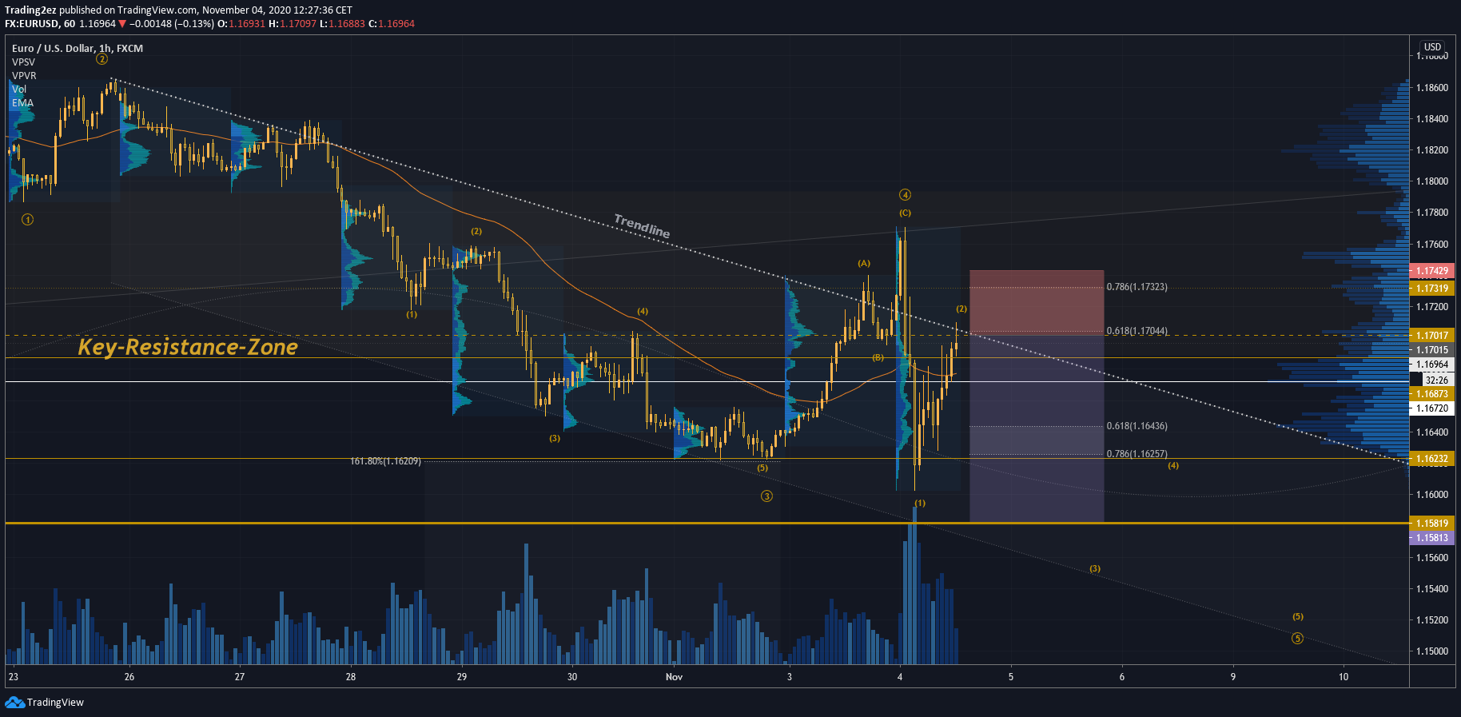Select the (A) wave label
Viewport: 1461px width, 717px height.
[x=864, y=263]
